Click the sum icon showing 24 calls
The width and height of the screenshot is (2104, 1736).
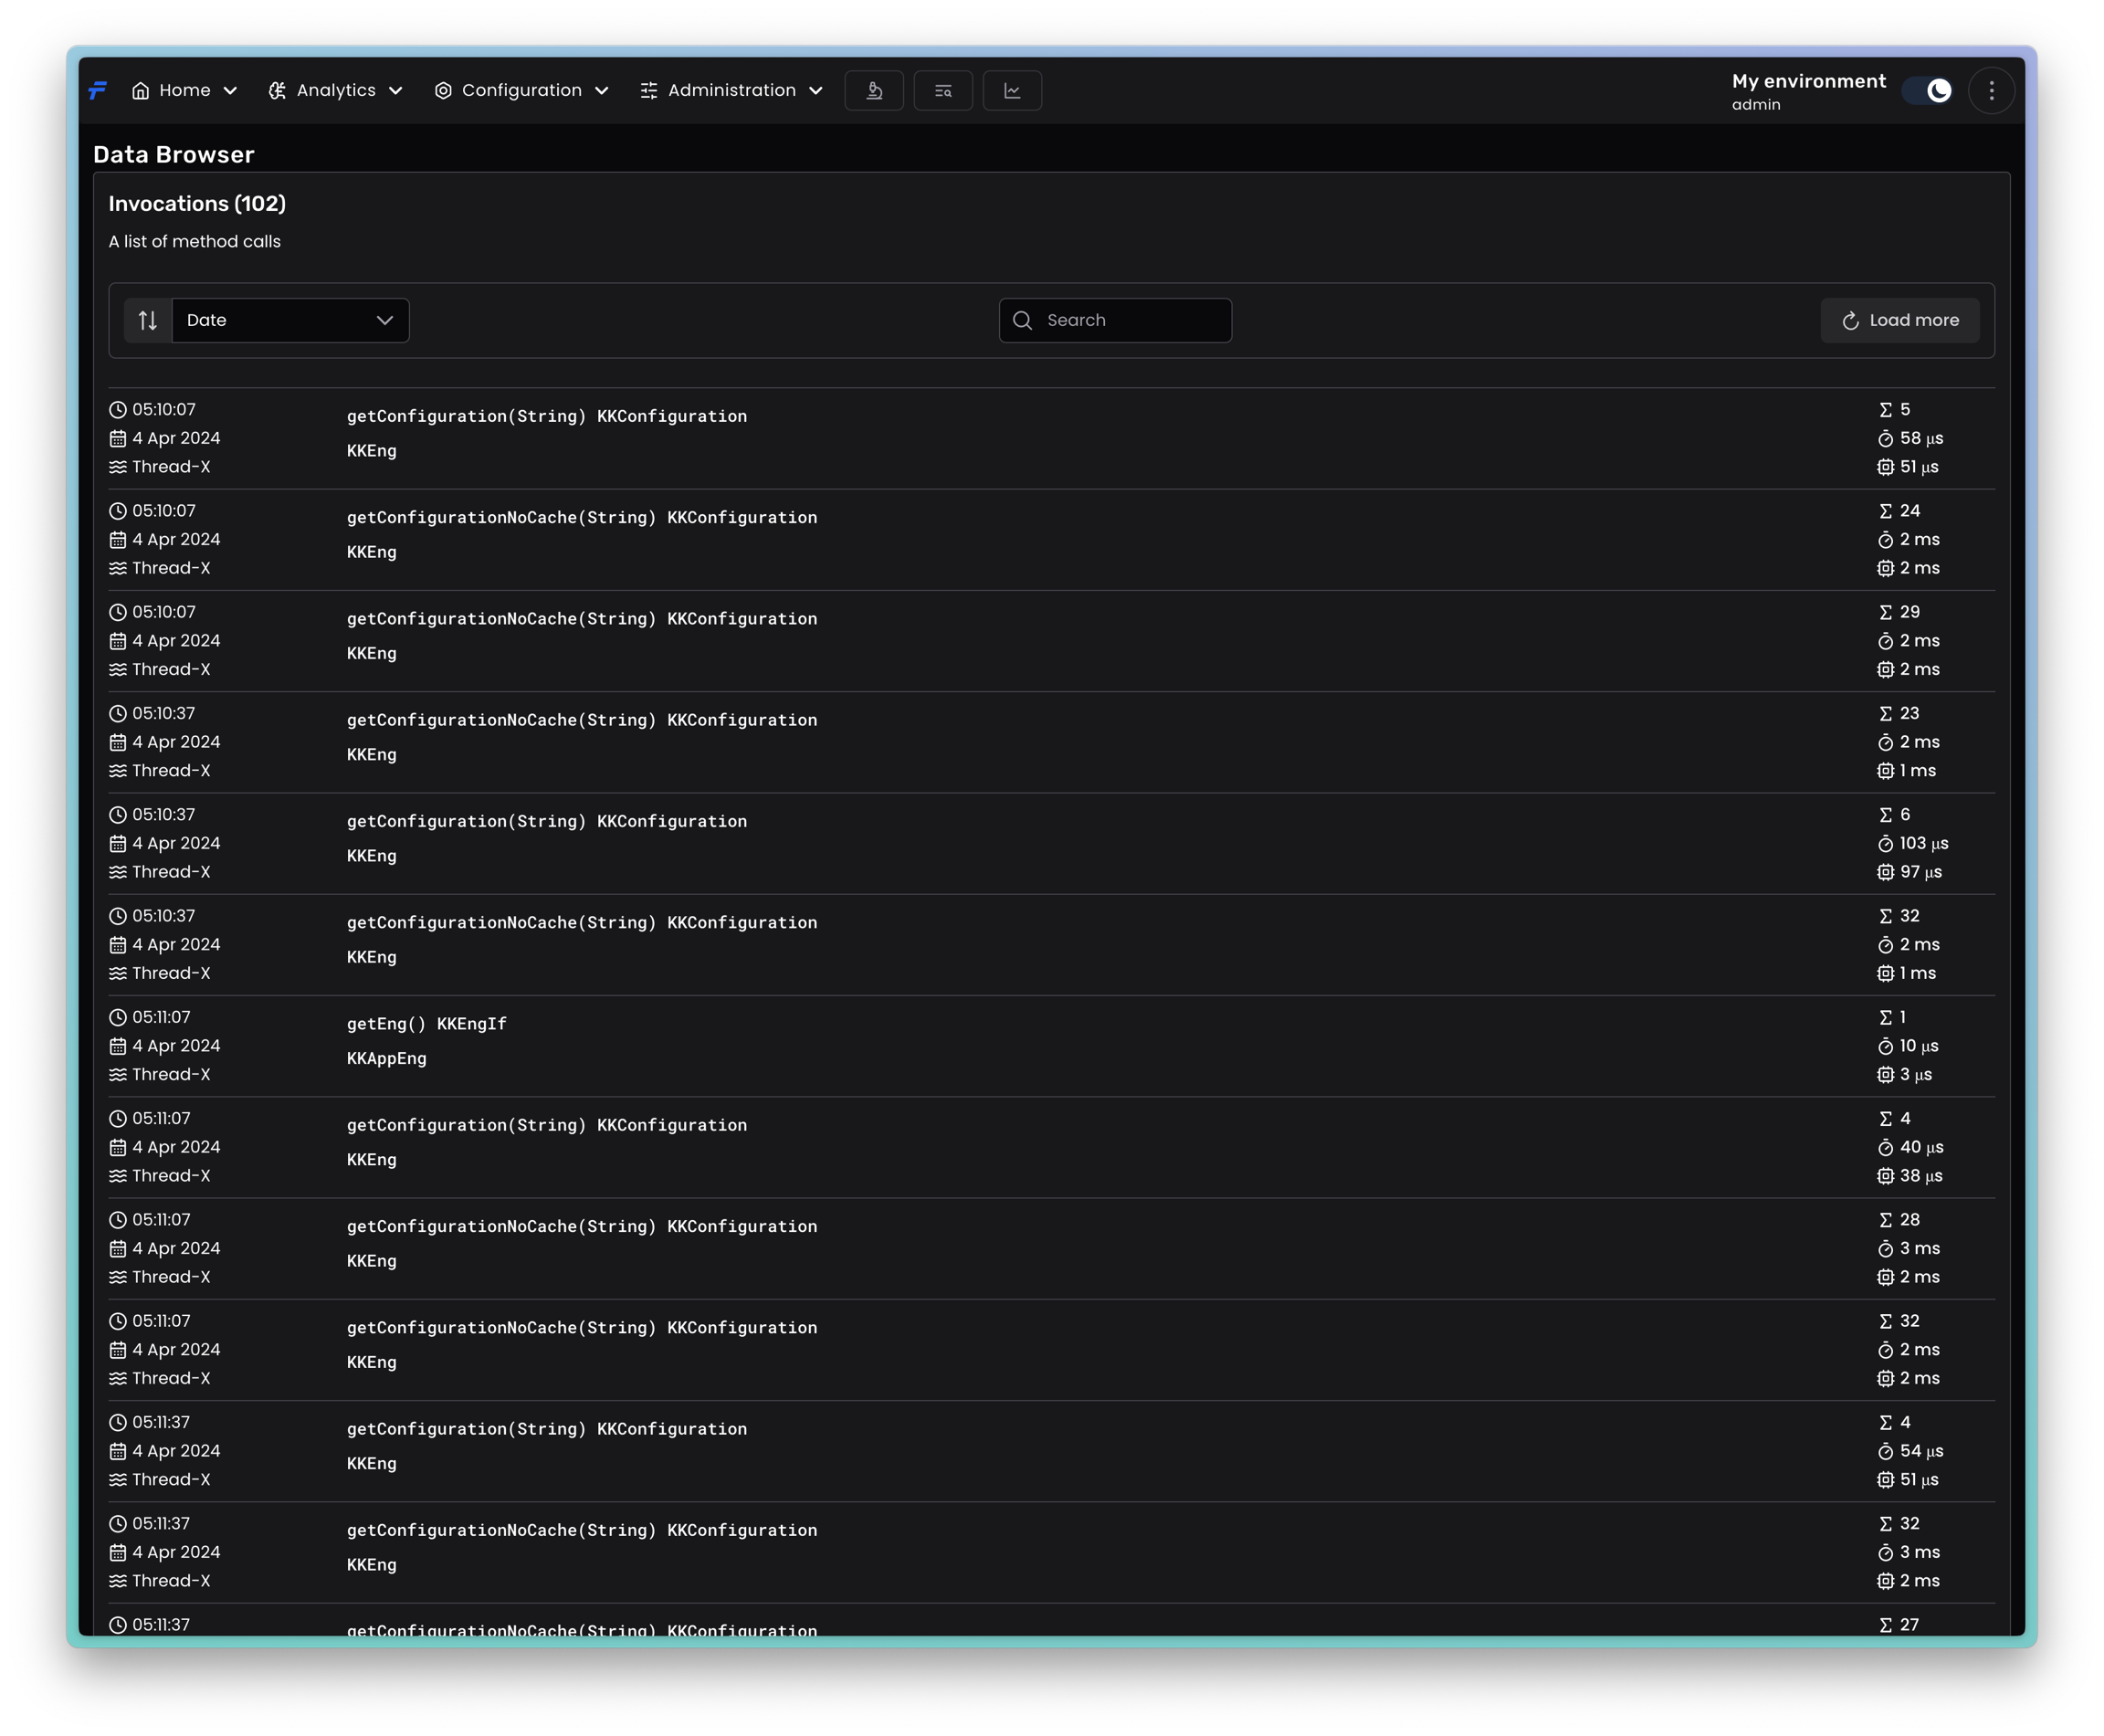click(x=1885, y=511)
